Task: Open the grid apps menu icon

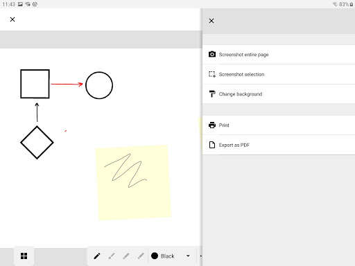Action: pyautogui.click(x=24, y=256)
